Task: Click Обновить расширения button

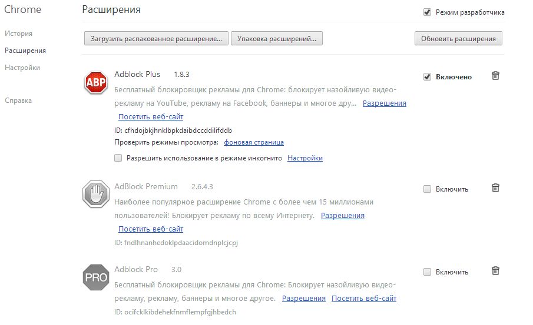Action: 458,39
